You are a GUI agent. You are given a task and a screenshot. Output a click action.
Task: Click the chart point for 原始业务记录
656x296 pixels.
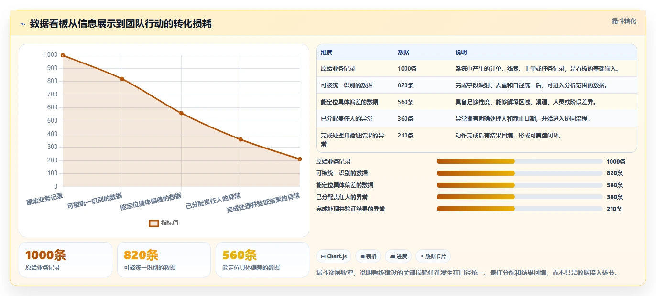pyautogui.click(x=63, y=55)
